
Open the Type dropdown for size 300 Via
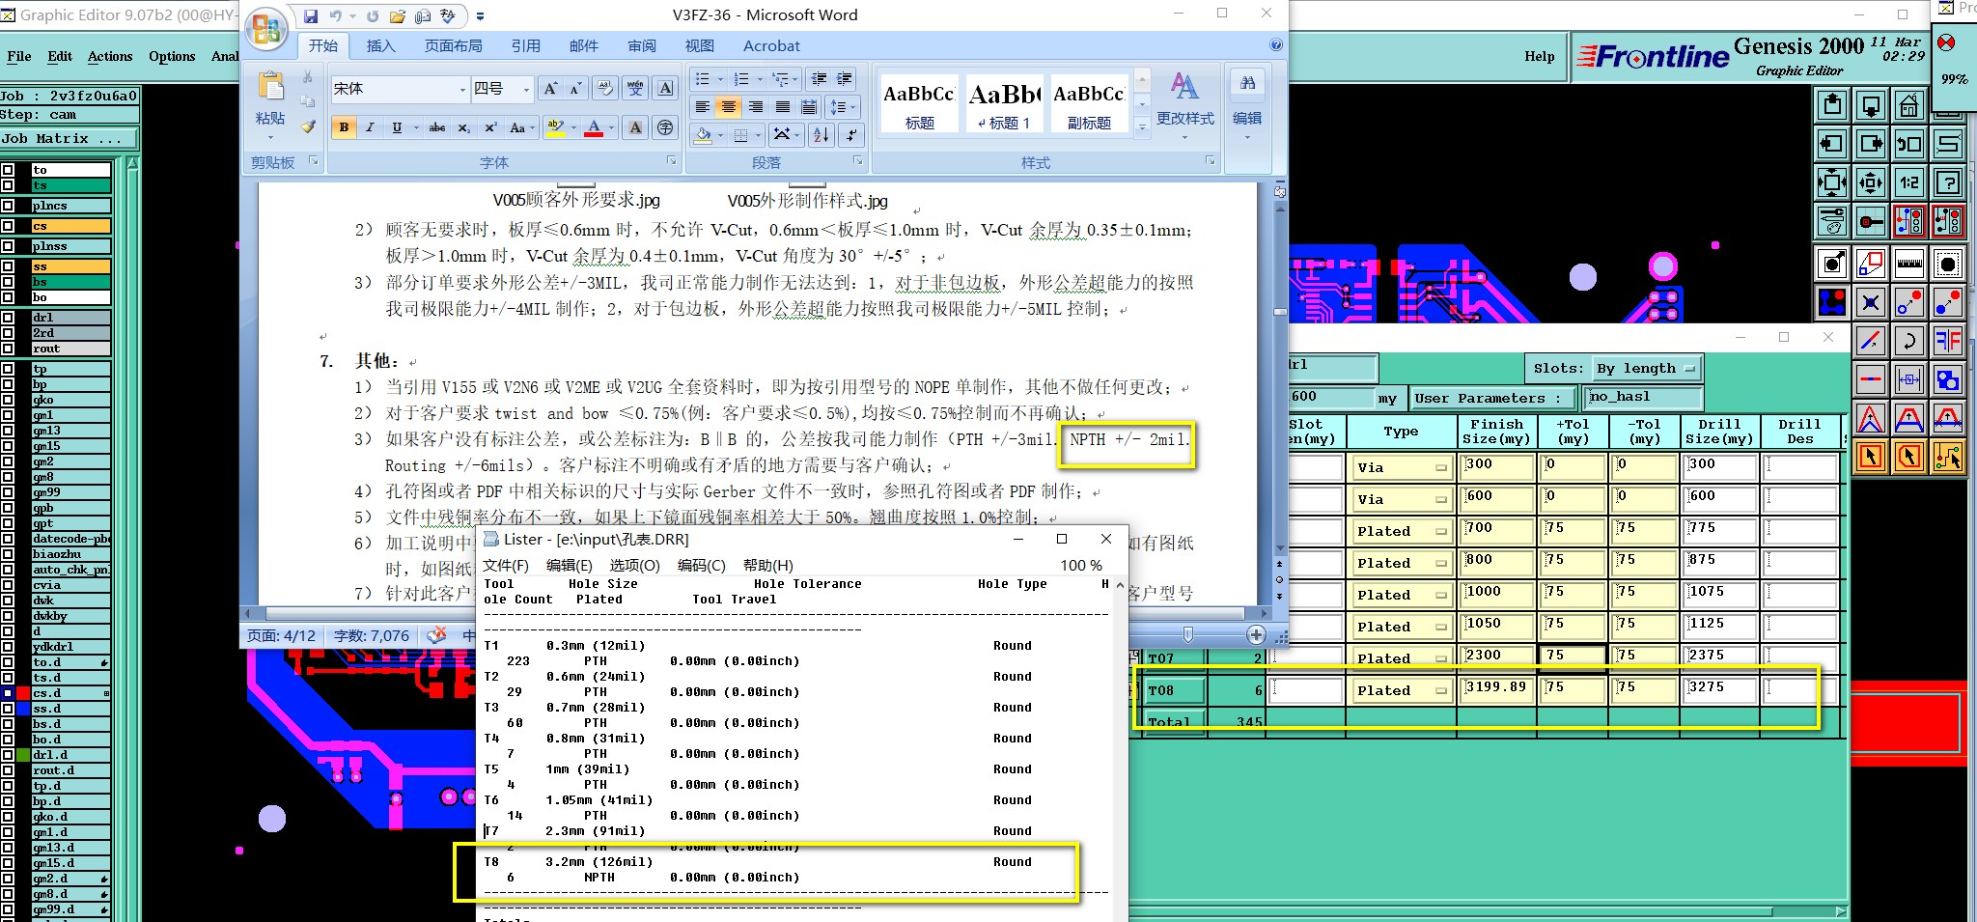click(x=1403, y=467)
